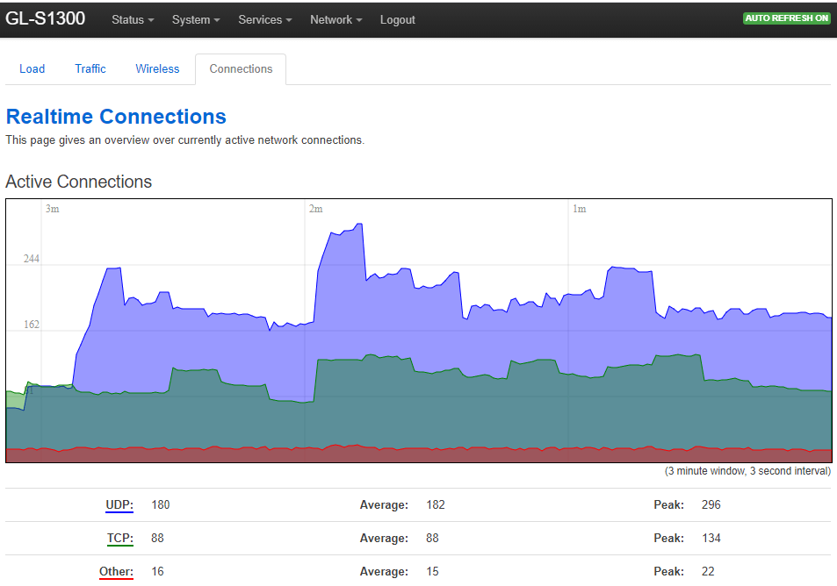Select the Connections tab
This screenshot has height=586, width=837.
pos(241,69)
